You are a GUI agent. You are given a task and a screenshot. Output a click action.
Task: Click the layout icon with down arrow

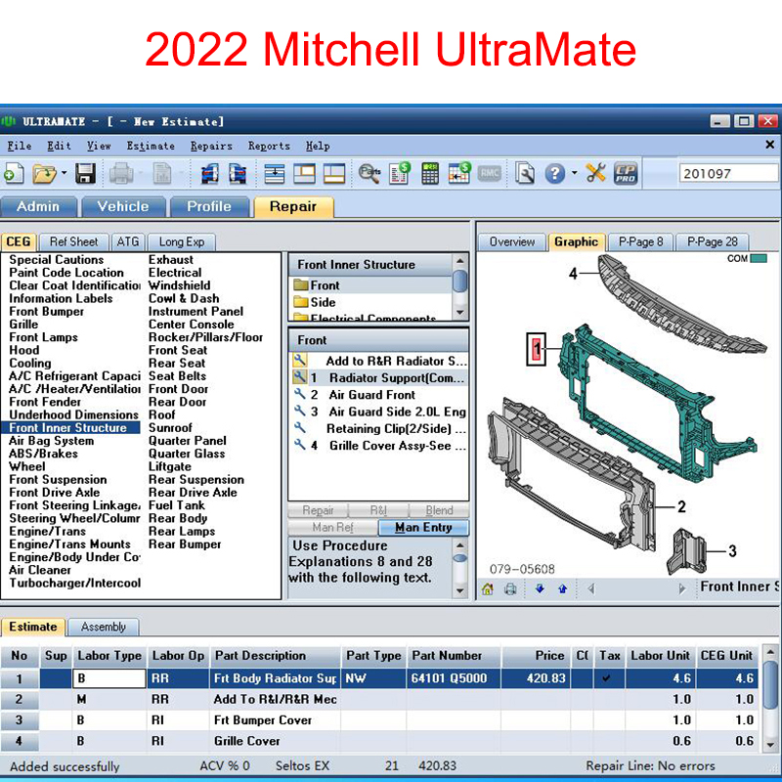(275, 174)
